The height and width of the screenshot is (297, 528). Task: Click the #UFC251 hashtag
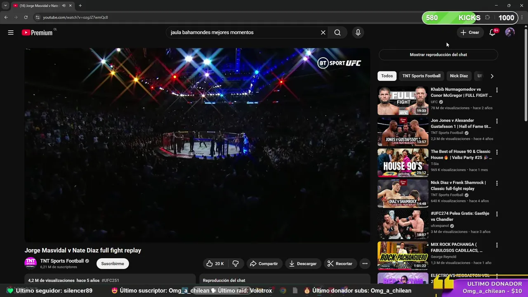110,280
